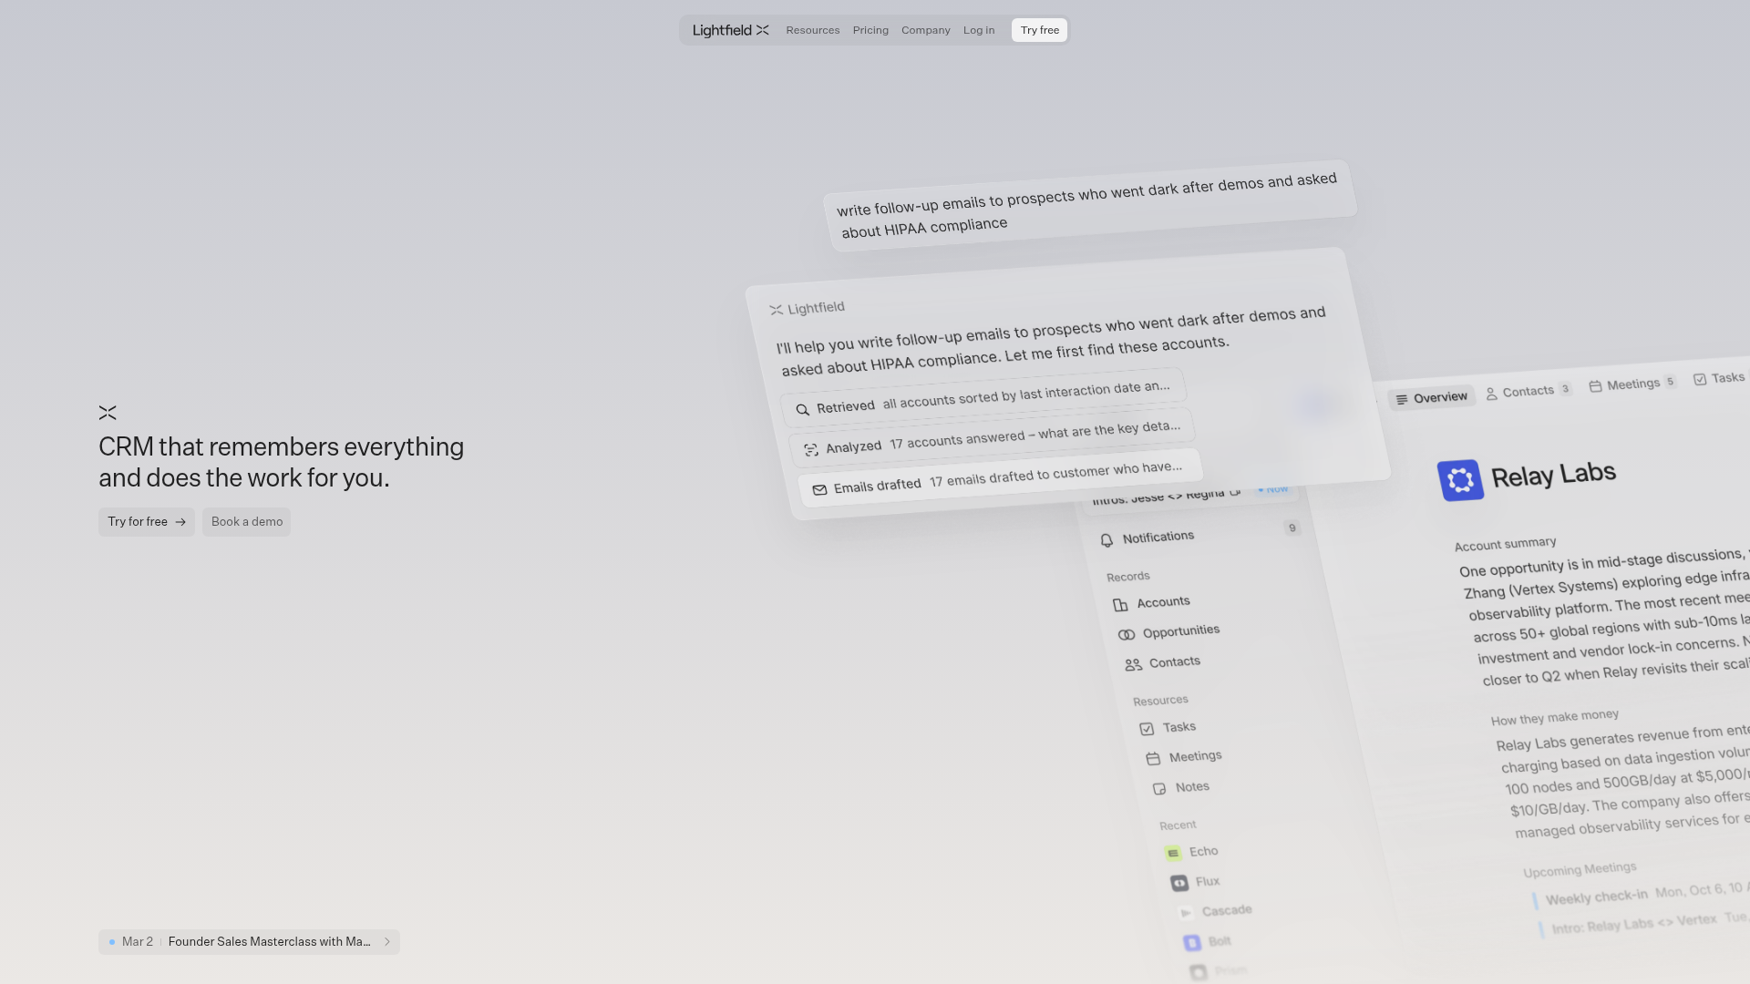Click the Book a demo button

pyautogui.click(x=246, y=522)
